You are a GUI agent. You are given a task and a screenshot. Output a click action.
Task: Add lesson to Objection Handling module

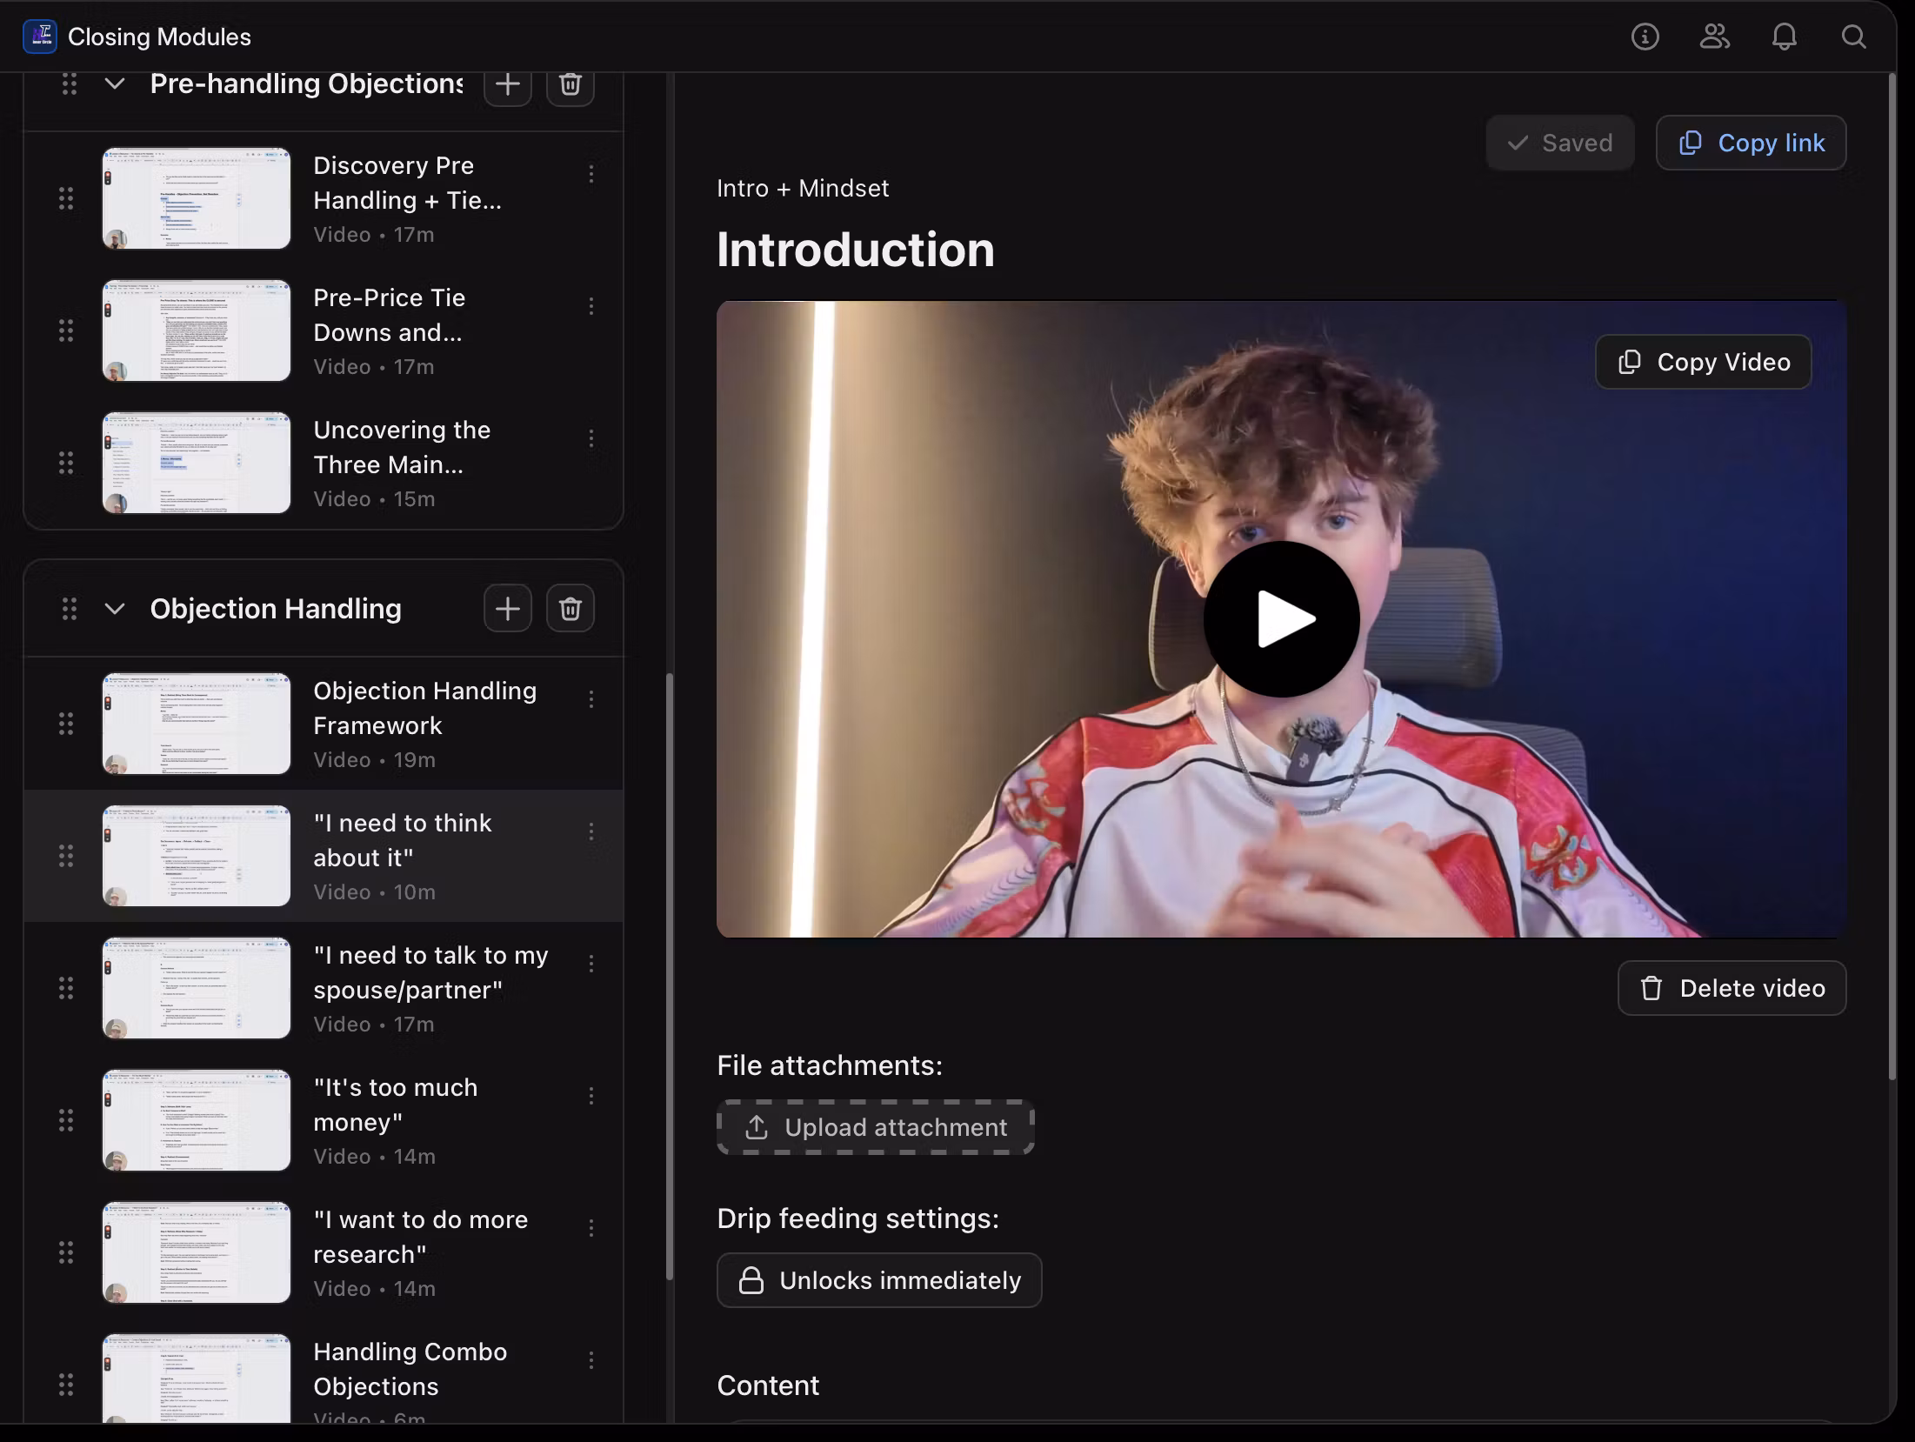(x=507, y=609)
